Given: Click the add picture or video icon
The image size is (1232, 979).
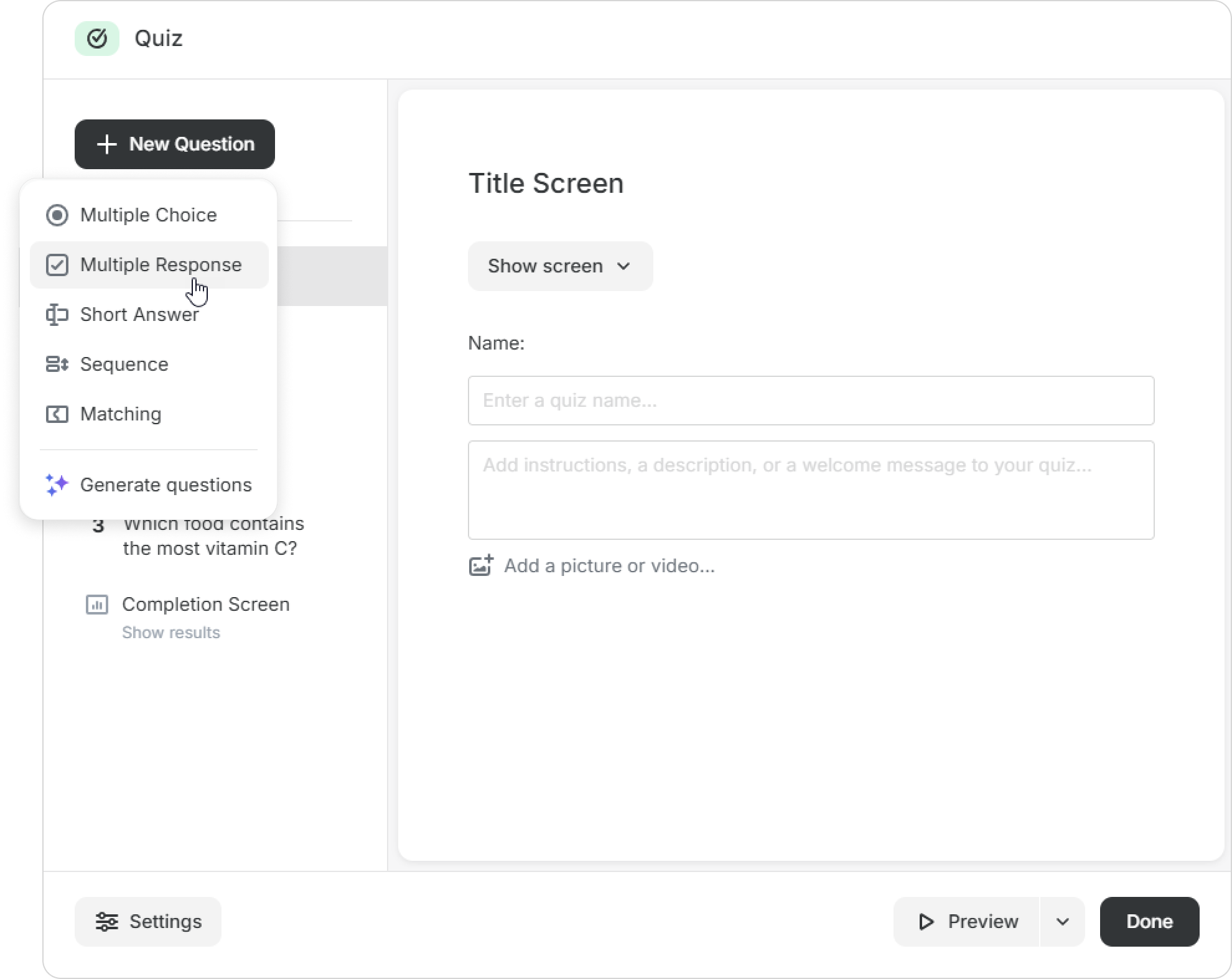Looking at the screenshot, I should coord(481,565).
